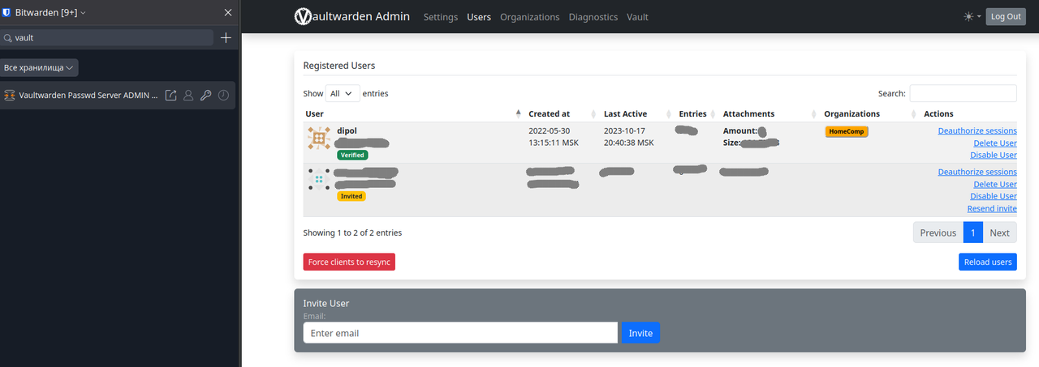Image resolution: width=1039 pixels, height=367 pixels.
Task: Open the Show entries All dropdown
Action: [x=343, y=93]
